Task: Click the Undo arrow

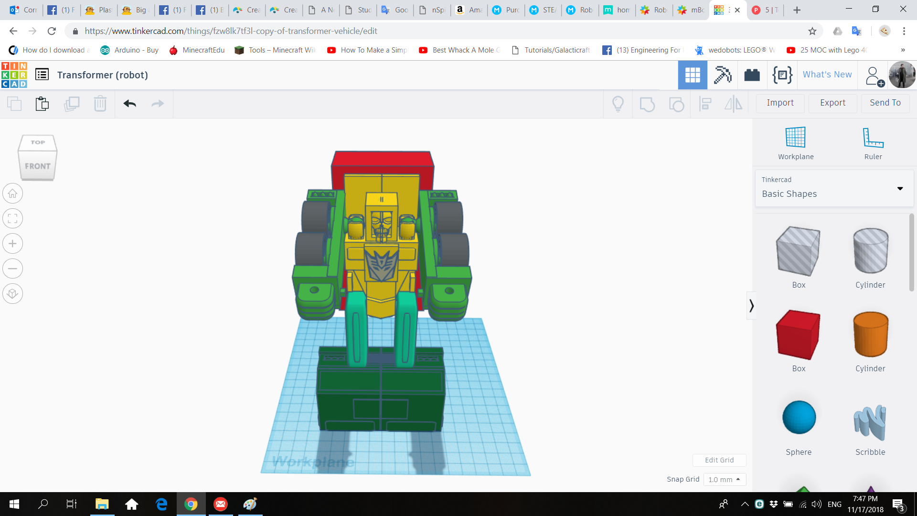Action: click(129, 104)
